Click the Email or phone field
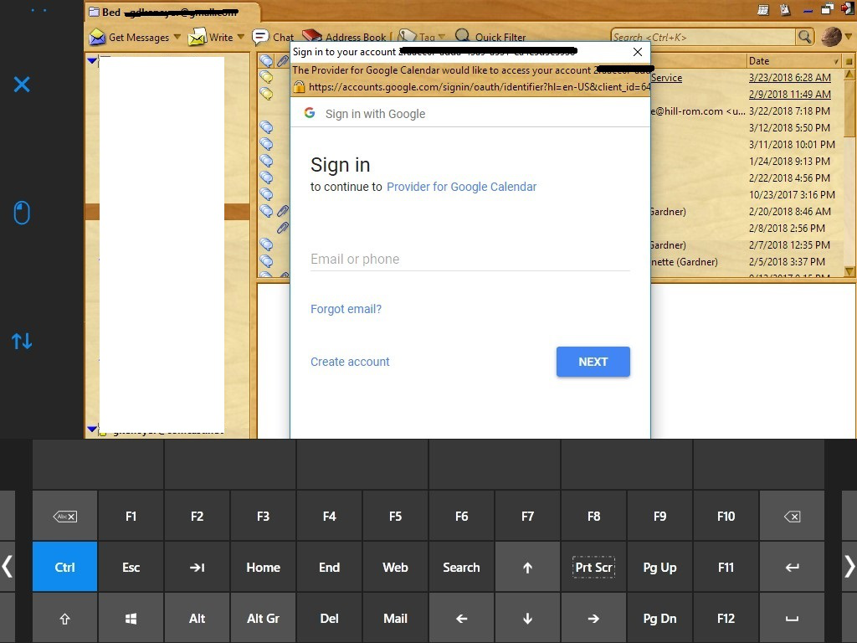The width and height of the screenshot is (857, 643). pyautogui.click(x=470, y=259)
